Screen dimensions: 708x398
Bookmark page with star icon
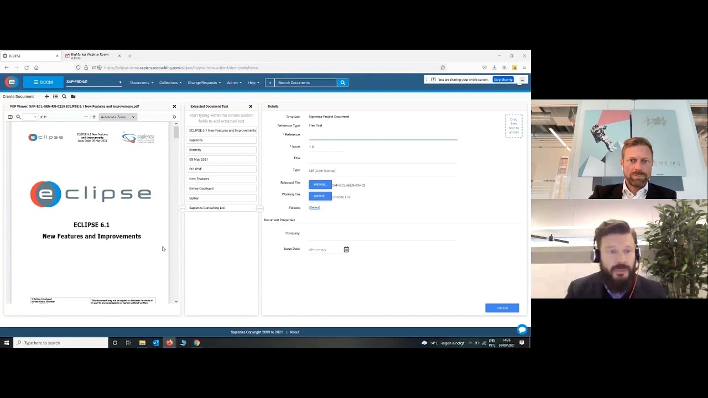pyautogui.click(x=442, y=67)
